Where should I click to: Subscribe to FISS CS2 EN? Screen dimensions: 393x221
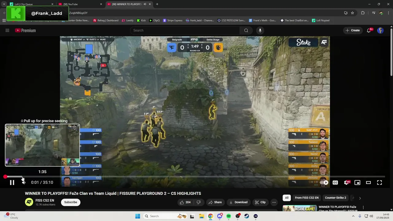[71, 202]
